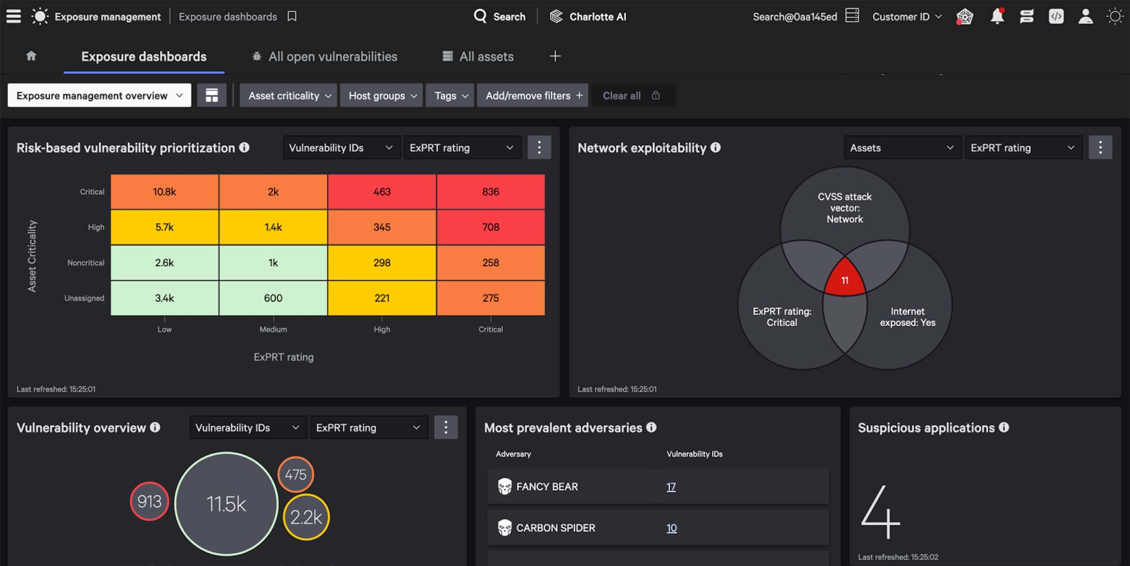Expand the Asset criticality filter
Viewport: 1130px width, 566px height.
point(288,95)
